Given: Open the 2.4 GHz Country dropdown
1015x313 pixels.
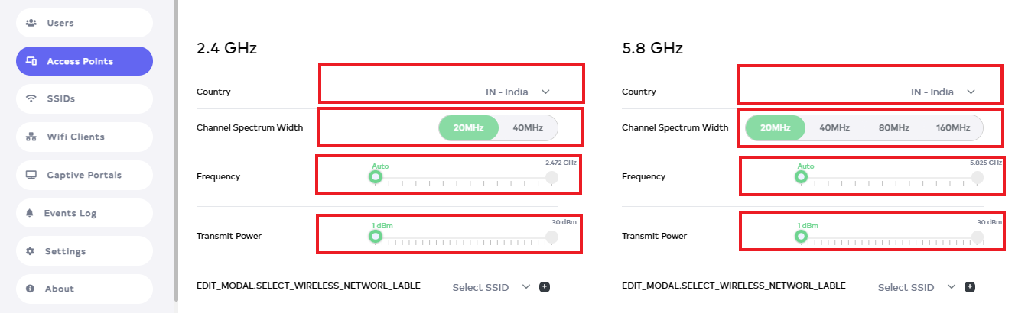Looking at the screenshot, I should point(518,92).
